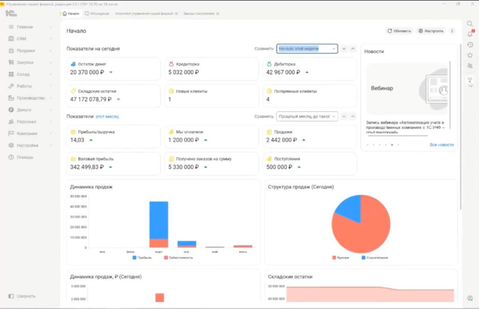This screenshot has width=479, height=309.
Task: Open the Дебиторка indicator card
Action: (310, 69)
